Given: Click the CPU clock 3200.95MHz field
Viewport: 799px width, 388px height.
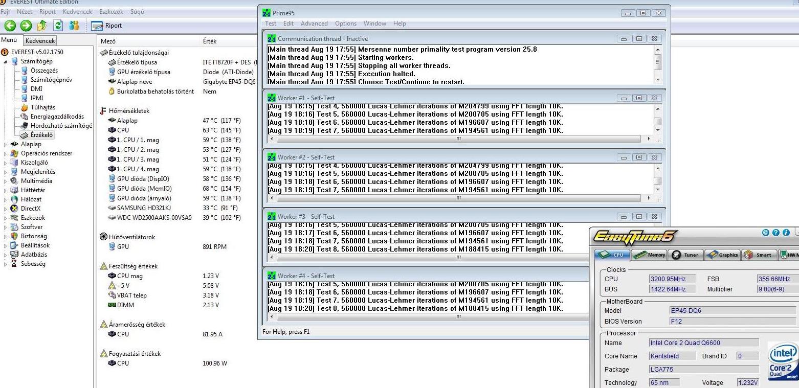Looking at the screenshot, I should [672, 279].
